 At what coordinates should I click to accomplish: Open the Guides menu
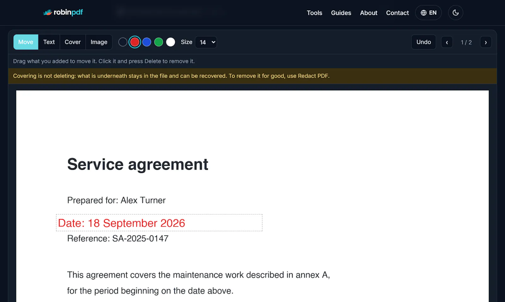click(341, 13)
